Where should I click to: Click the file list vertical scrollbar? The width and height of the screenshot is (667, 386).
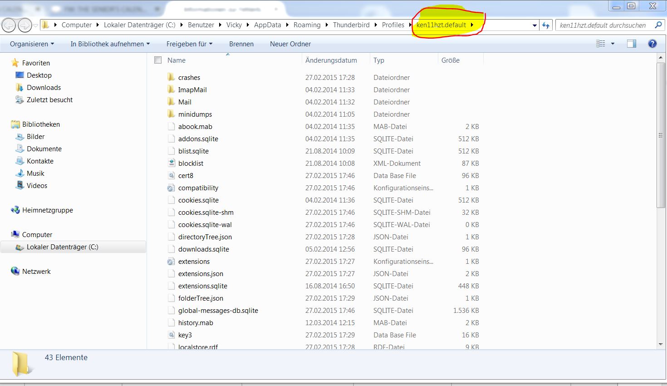coord(661,136)
